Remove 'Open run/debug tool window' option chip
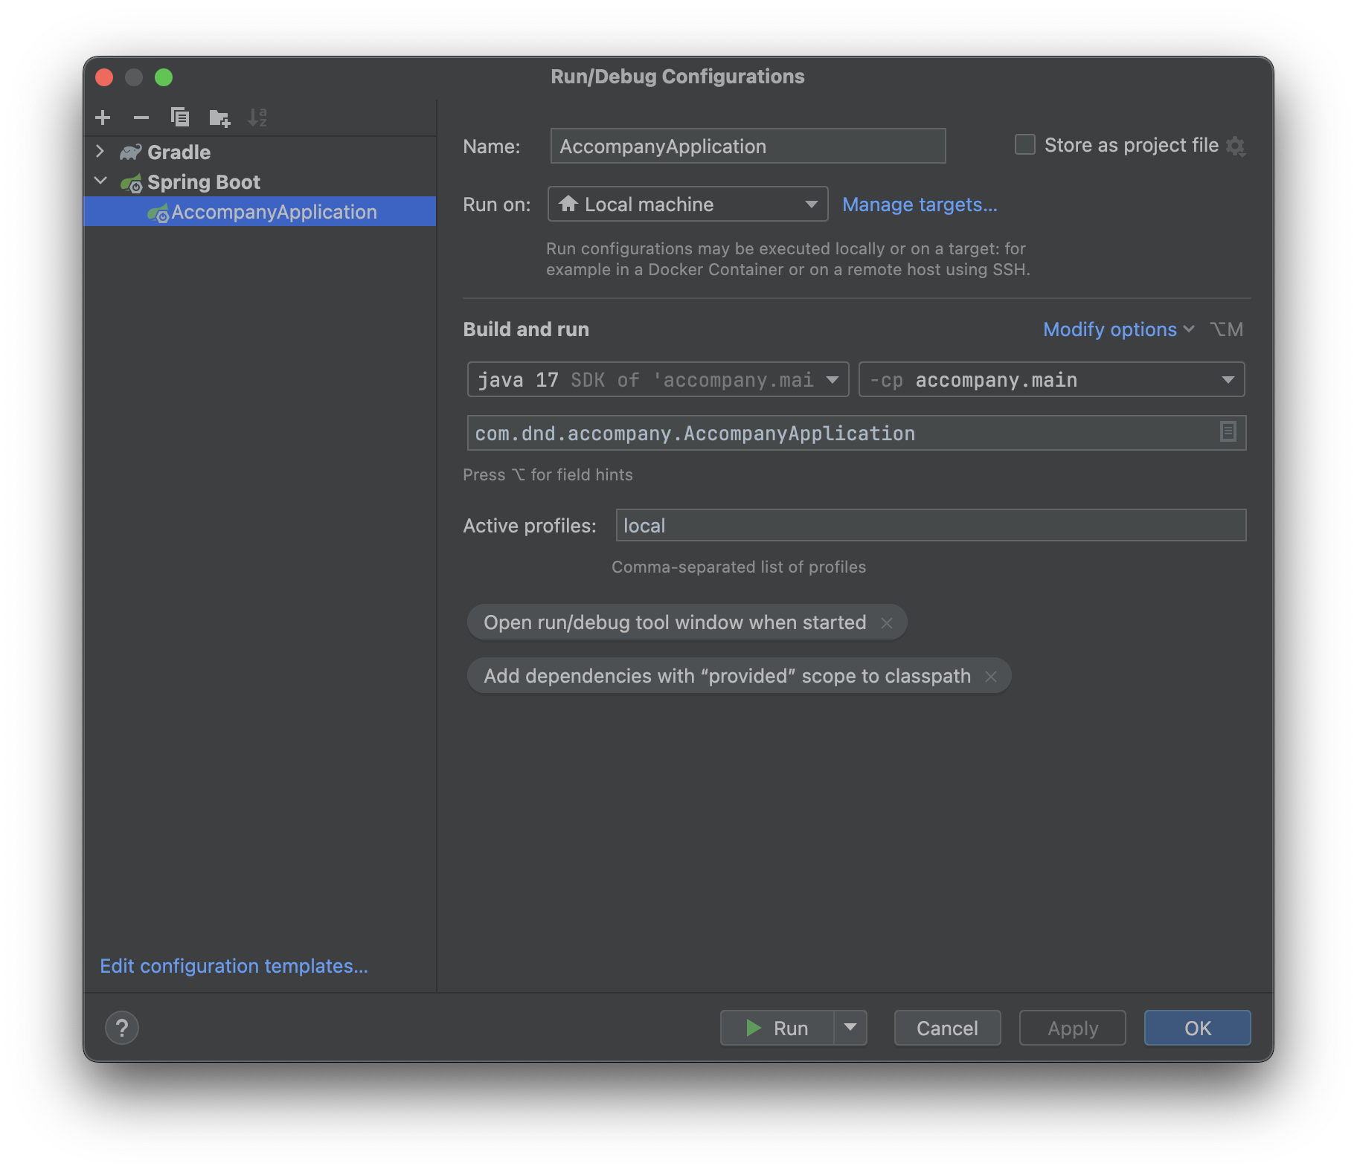1357x1172 pixels. click(x=887, y=623)
